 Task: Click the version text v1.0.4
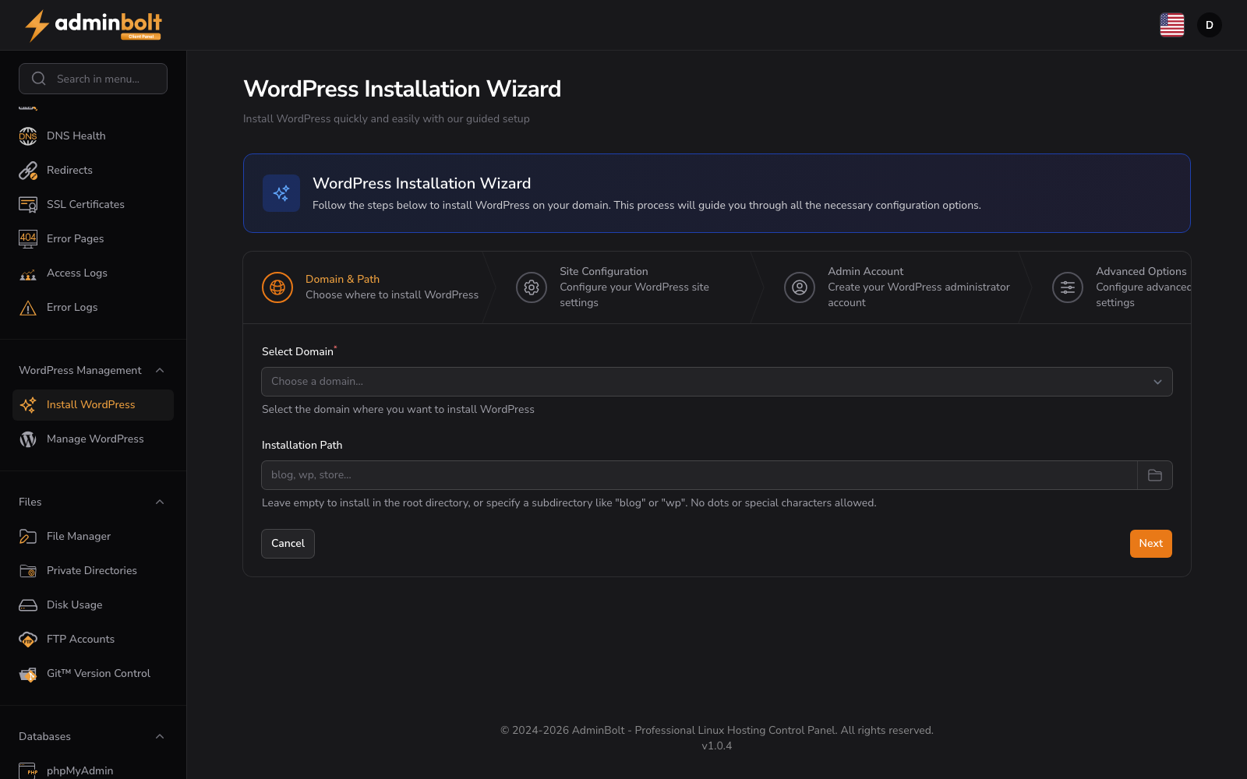click(716, 746)
